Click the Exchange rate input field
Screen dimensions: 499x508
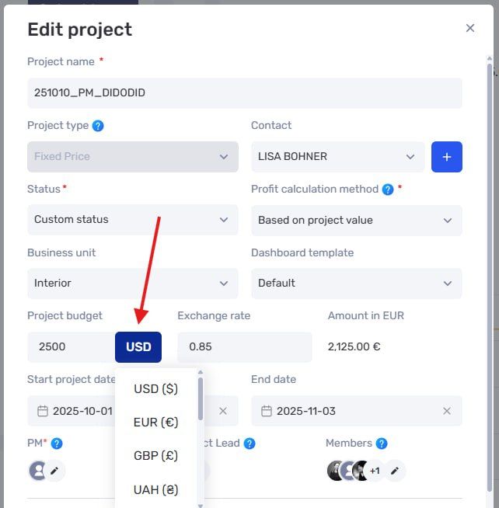pyautogui.click(x=245, y=347)
